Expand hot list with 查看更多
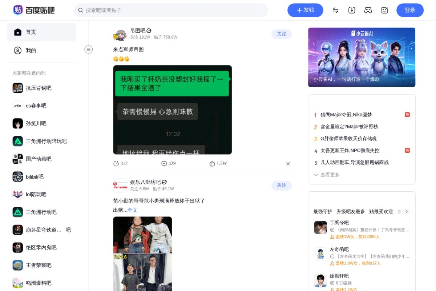Viewport: 436px width, 291px height. (326, 175)
